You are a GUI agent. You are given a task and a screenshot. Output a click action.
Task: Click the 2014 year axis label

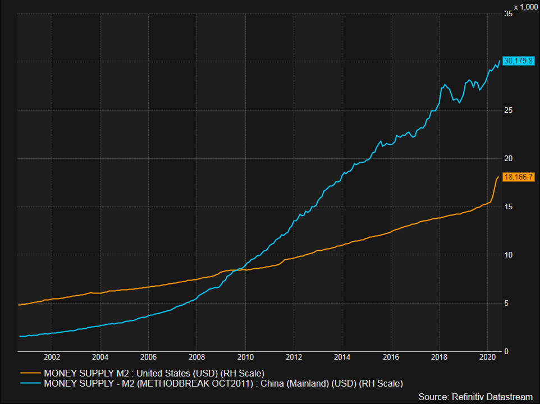(x=343, y=357)
